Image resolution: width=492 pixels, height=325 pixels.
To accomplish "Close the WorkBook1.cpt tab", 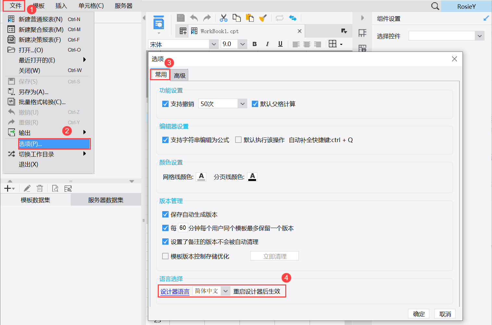I will pyautogui.click(x=300, y=31).
